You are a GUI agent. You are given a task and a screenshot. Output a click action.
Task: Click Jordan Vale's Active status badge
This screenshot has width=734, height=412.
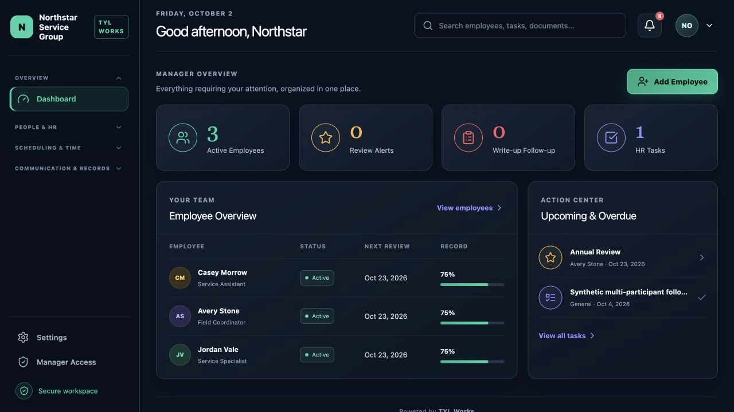(317, 355)
